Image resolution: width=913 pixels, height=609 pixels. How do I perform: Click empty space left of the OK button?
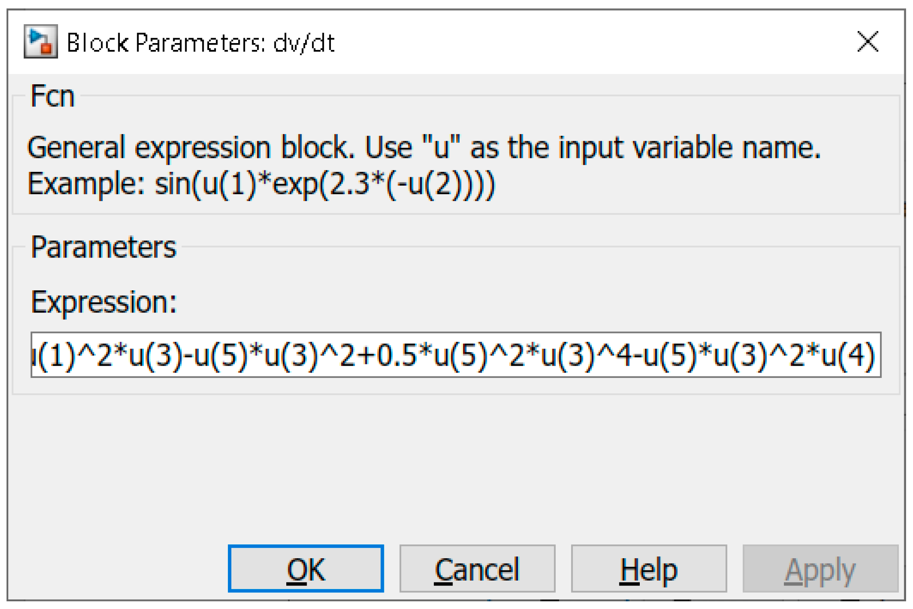116,569
